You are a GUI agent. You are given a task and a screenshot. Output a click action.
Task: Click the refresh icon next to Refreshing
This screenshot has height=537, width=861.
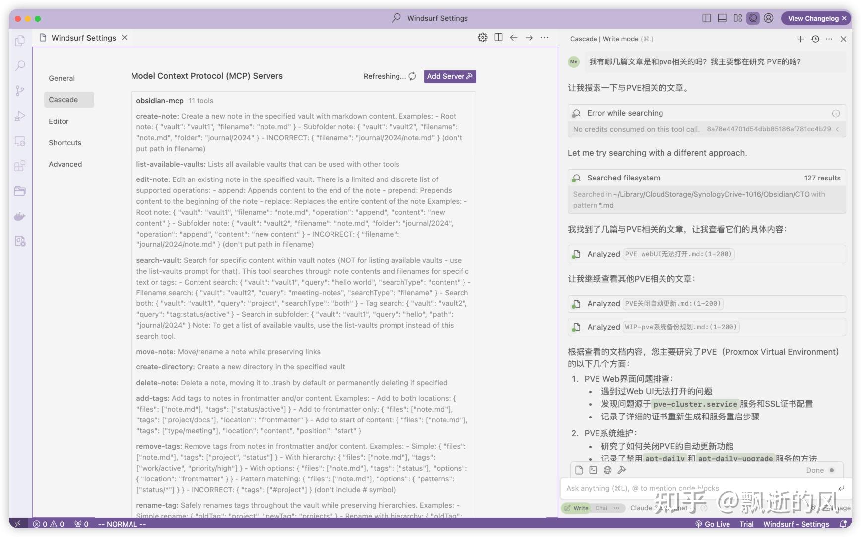(412, 76)
